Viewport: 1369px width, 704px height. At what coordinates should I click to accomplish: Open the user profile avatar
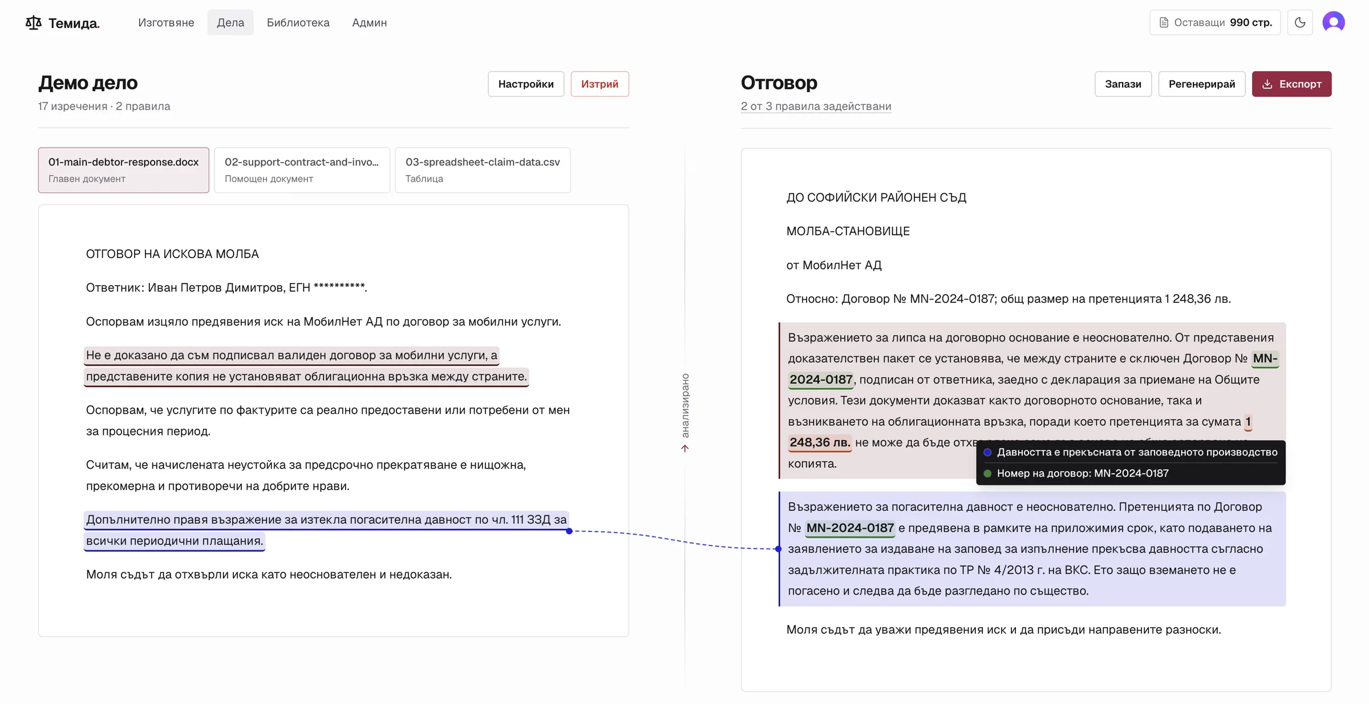(x=1334, y=22)
